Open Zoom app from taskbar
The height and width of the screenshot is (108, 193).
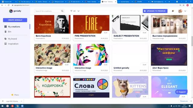[x=22, y=106]
